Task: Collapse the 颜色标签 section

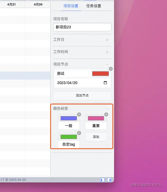Action: 107,109
